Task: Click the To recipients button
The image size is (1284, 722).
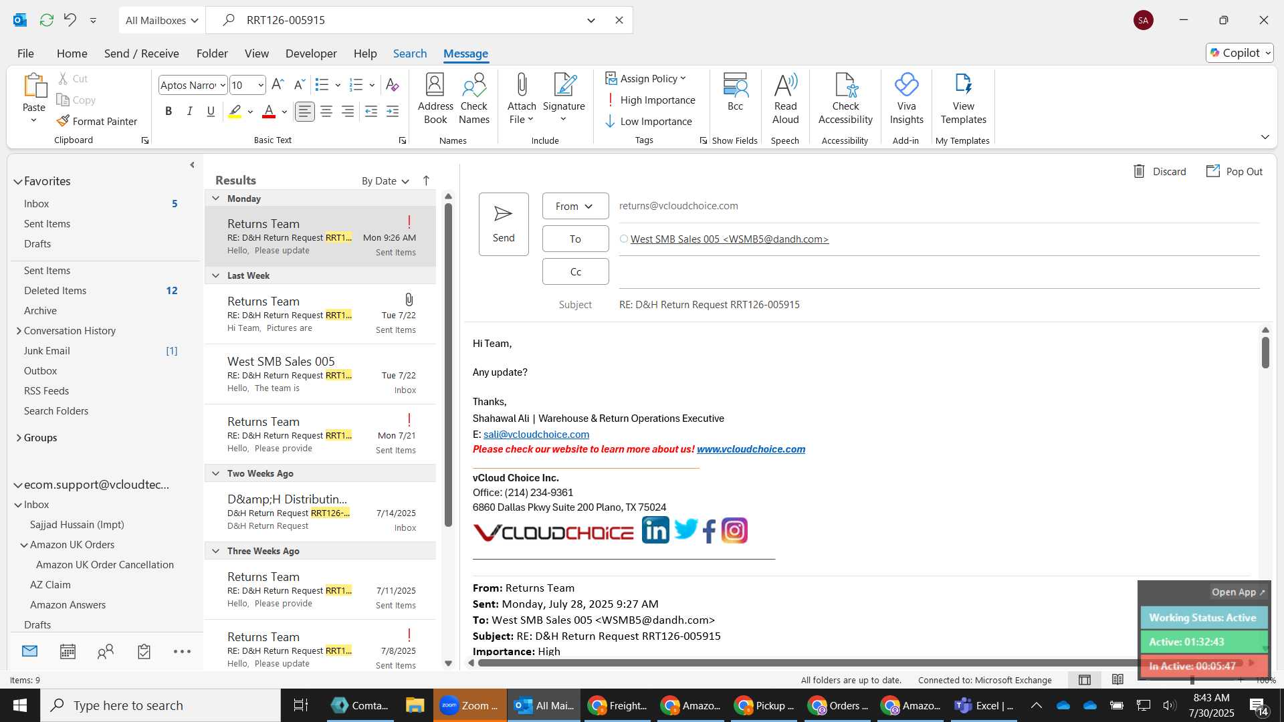Action: click(x=575, y=239)
